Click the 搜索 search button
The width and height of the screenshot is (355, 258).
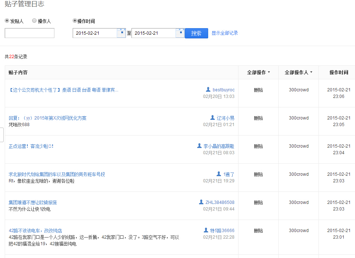coord(196,33)
